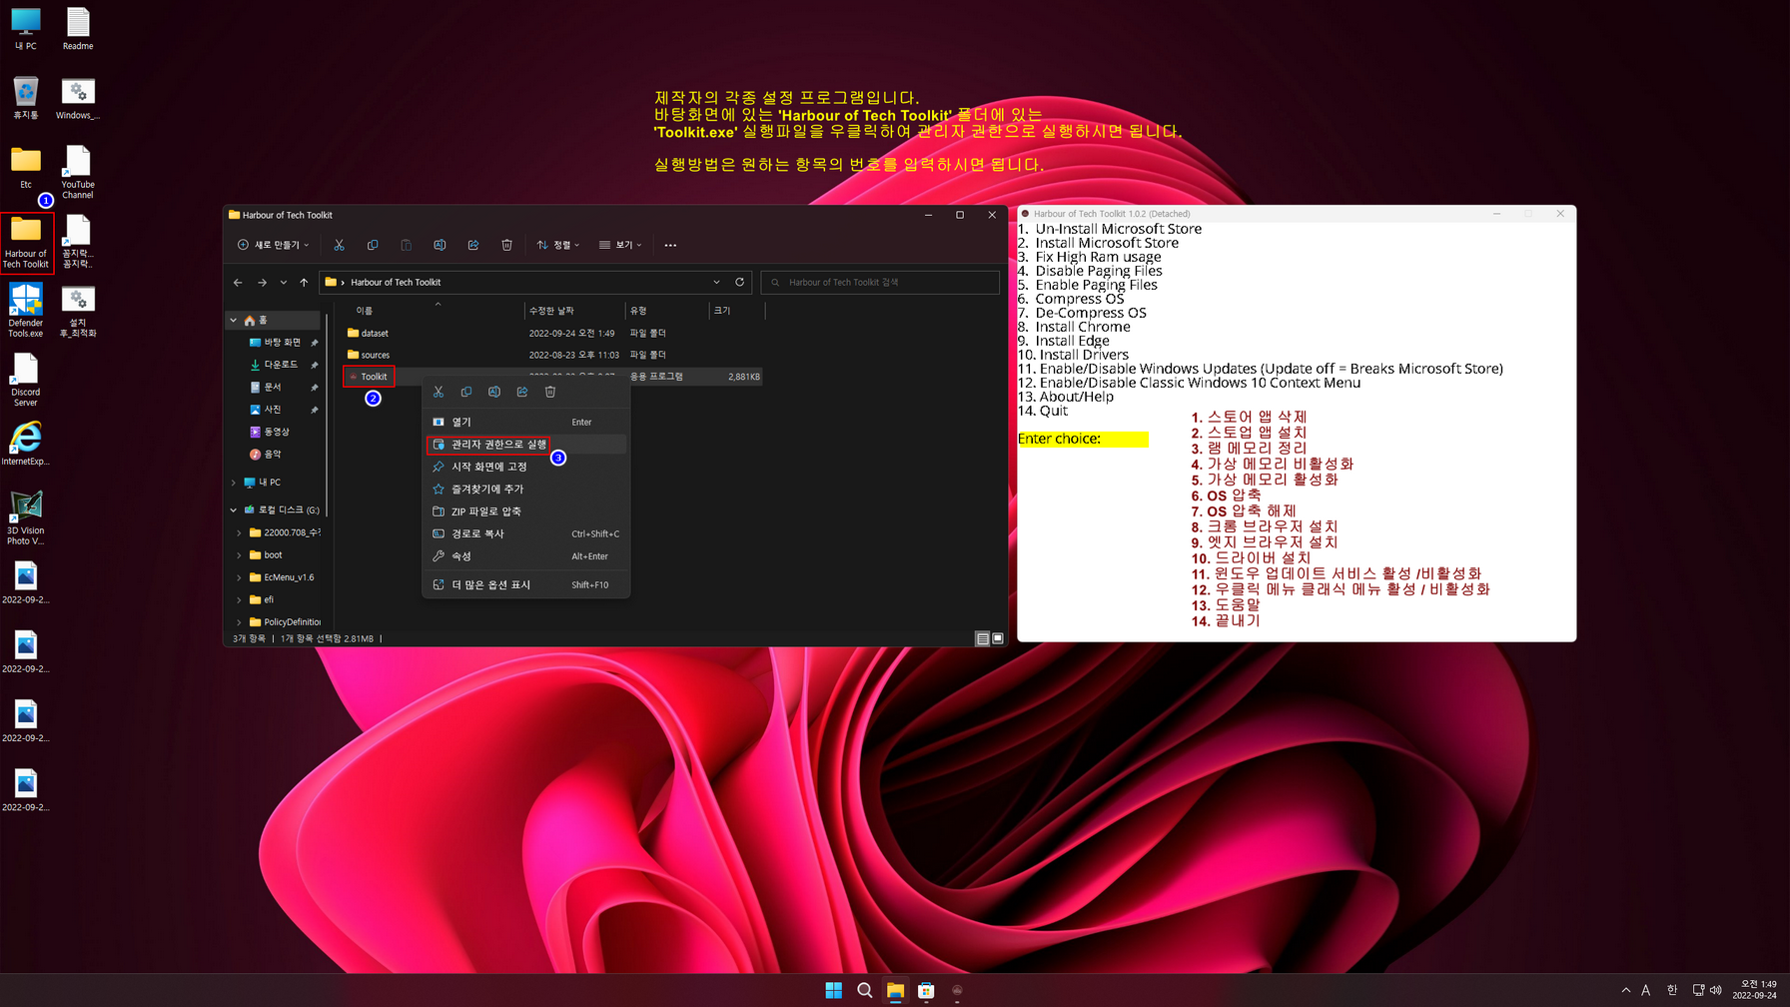This screenshot has width=1790, height=1007.
Task: Open the recent locations dropdown arrow
Action: point(284,283)
